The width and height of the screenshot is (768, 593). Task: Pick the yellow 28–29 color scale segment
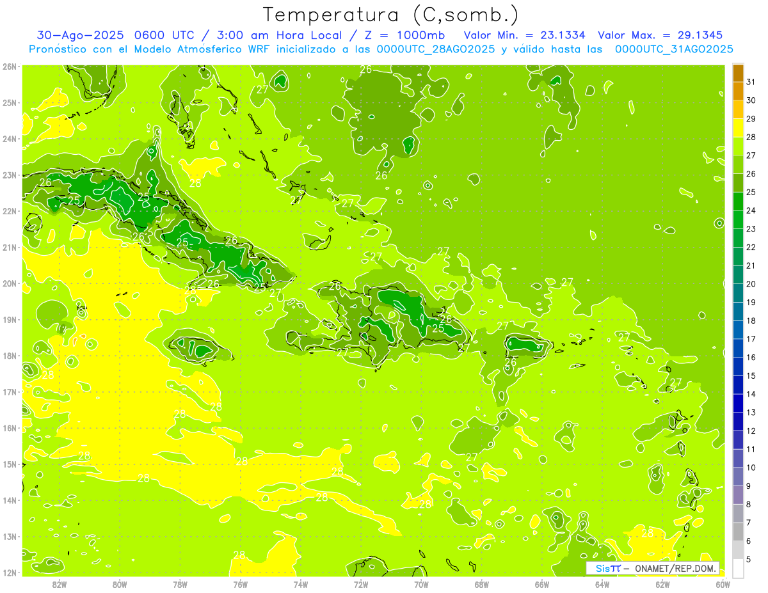[738, 127]
